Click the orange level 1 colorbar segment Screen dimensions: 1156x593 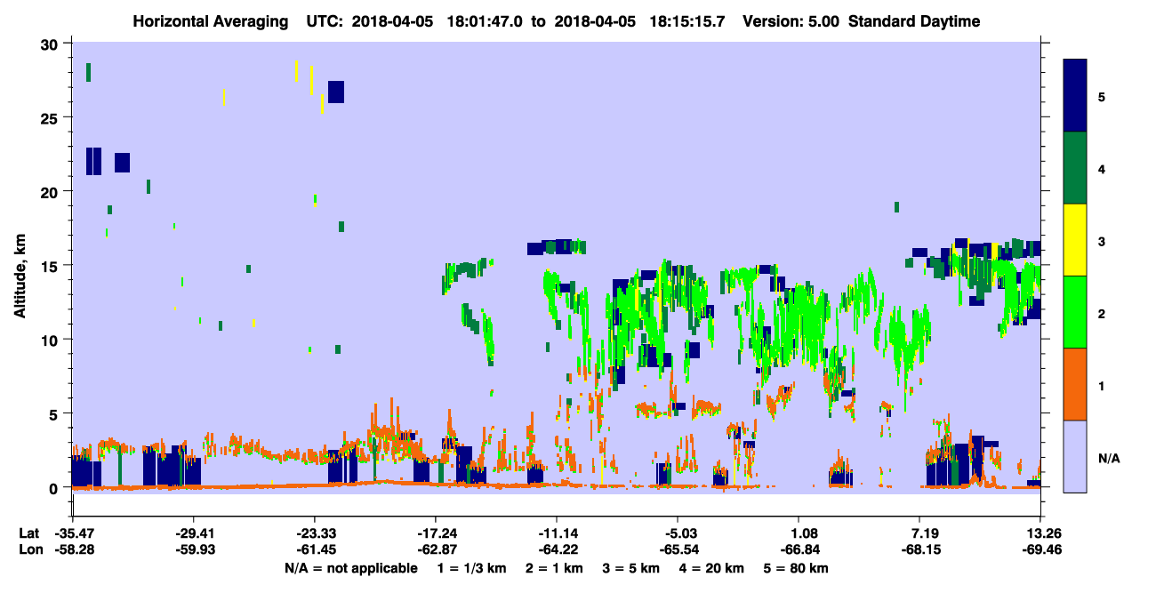(x=1076, y=384)
